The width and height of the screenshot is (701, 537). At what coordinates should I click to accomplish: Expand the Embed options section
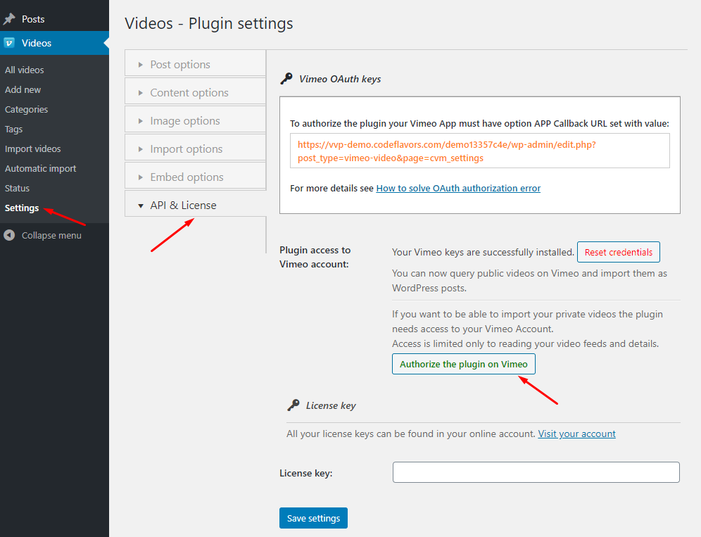196,177
